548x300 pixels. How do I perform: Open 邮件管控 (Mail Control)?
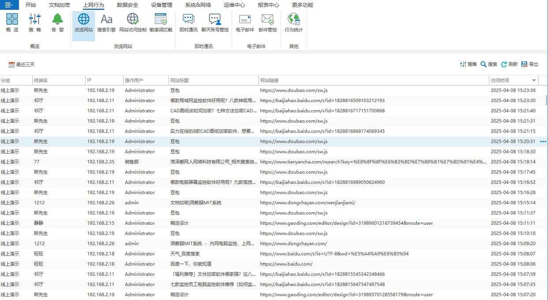(270, 24)
